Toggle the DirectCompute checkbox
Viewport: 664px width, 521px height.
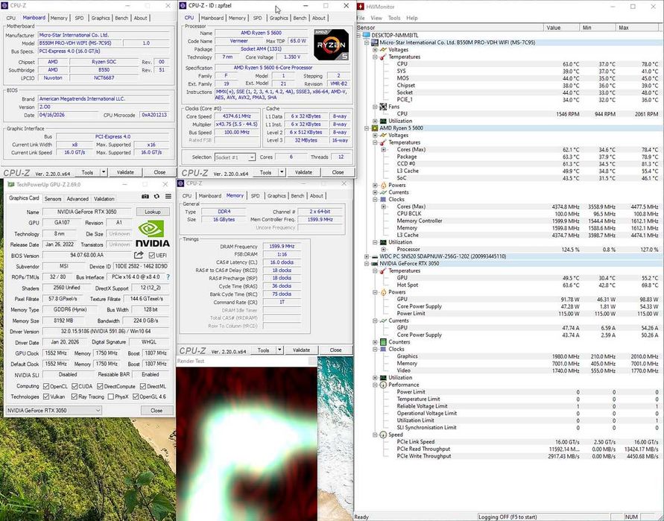pos(100,386)
